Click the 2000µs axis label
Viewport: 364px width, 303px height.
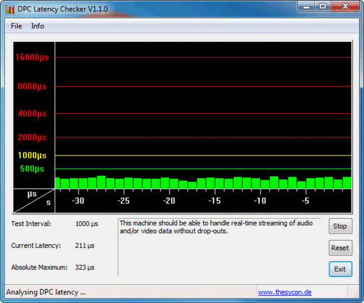coord(32,137)
